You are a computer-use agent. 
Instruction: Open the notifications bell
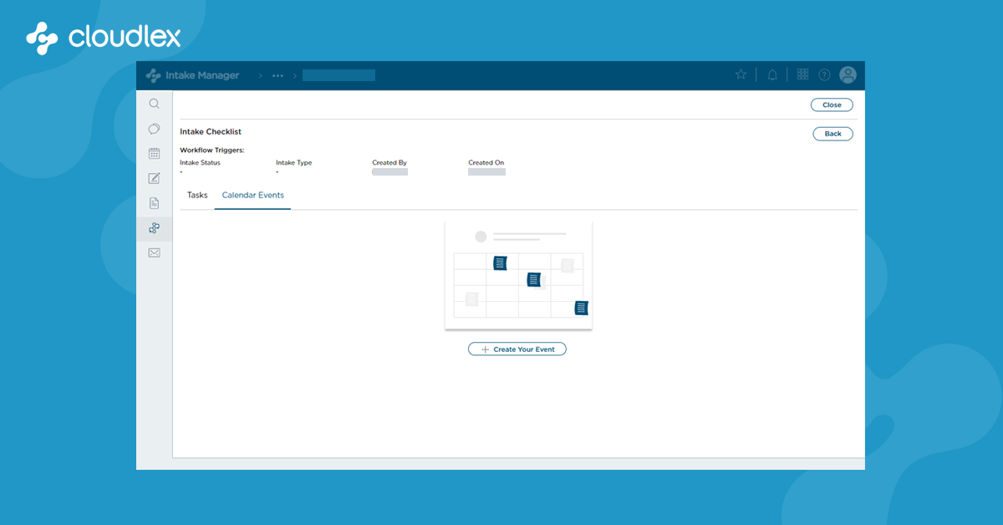(x=772, y=74)
